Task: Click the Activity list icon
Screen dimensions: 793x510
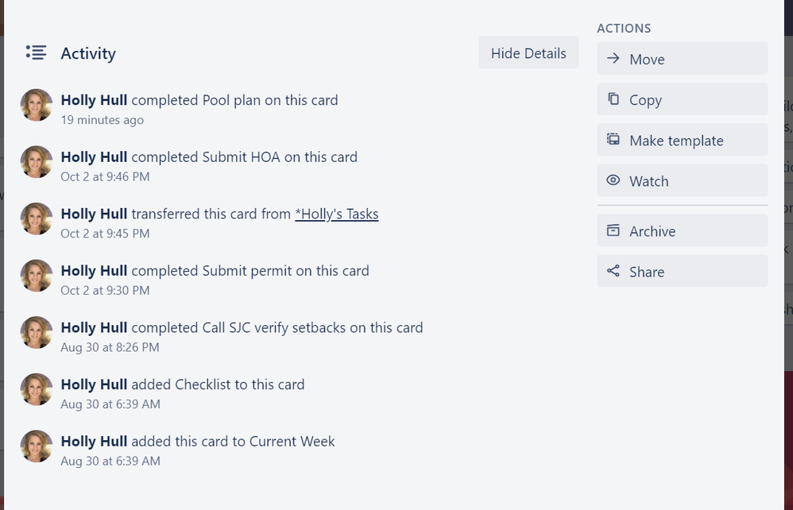Action: 36,52
